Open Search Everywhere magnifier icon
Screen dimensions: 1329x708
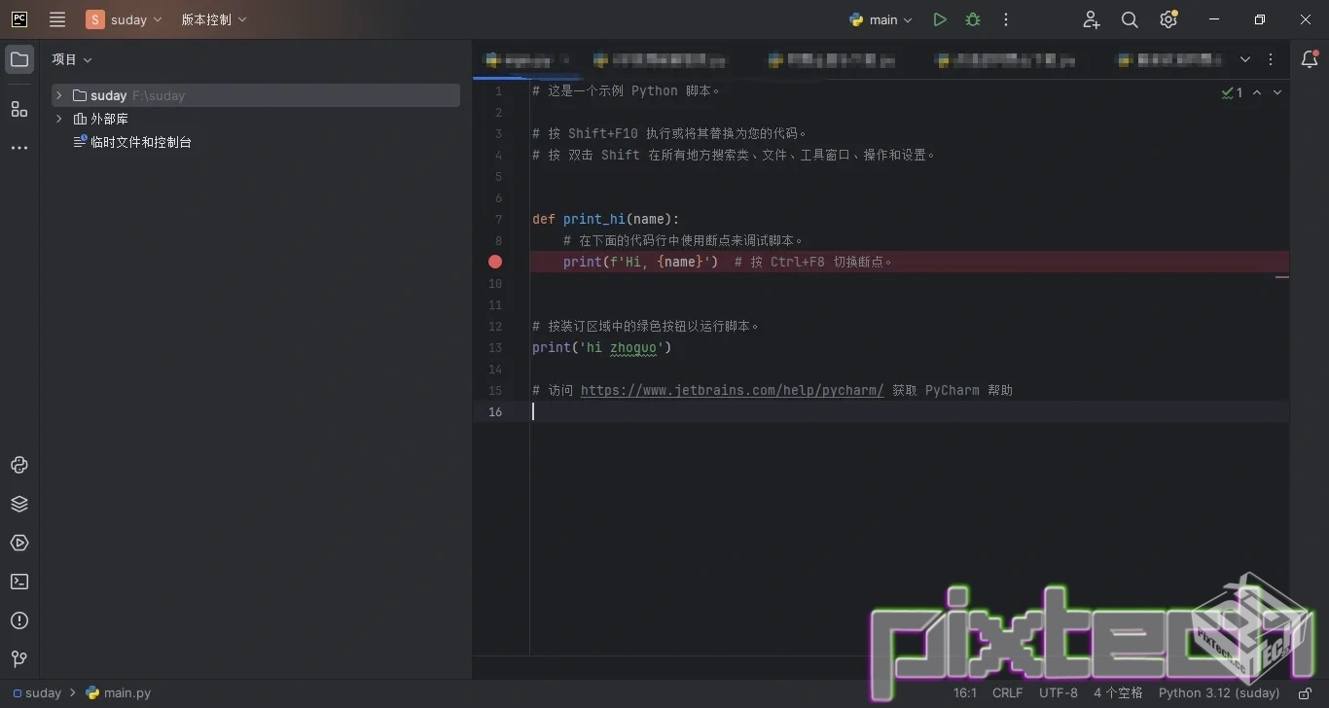tap(1130, 19)
